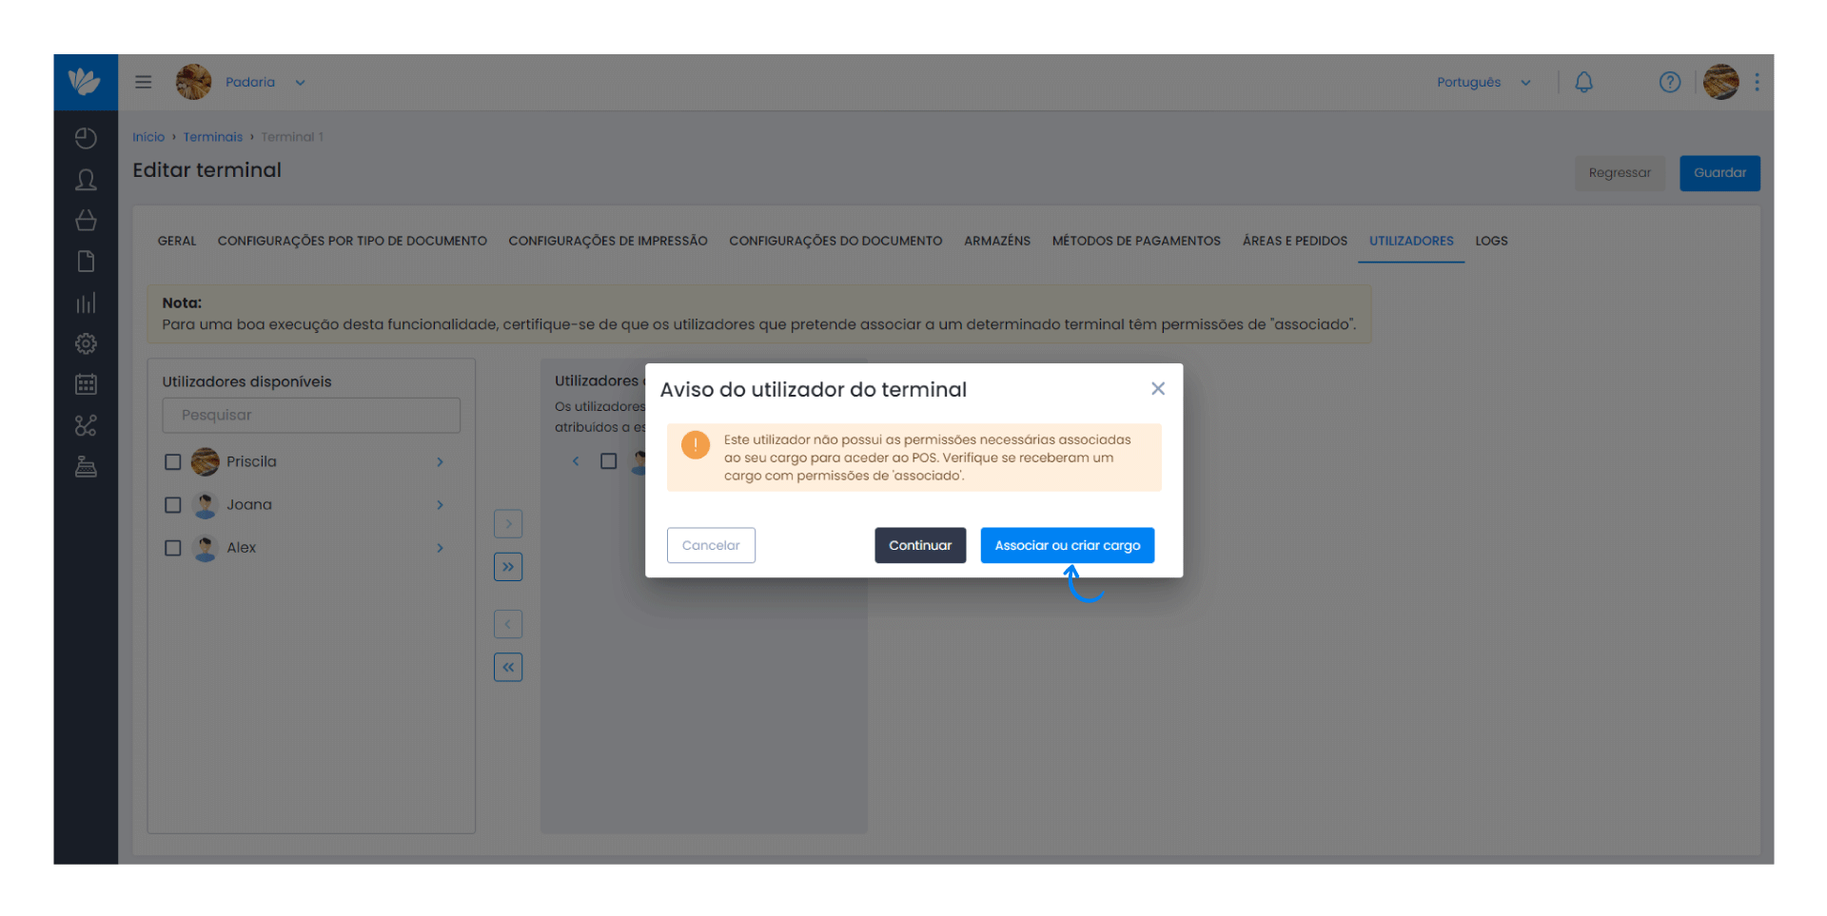Open the calendar sidebar icon
1827x916 pixels.
click(x=86, y=384)
